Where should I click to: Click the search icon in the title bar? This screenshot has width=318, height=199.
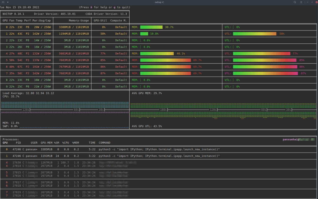(x=295, y=2)
